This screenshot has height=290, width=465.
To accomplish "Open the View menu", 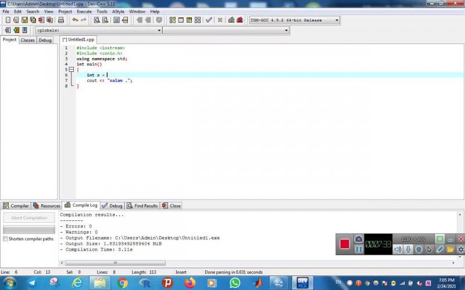I will coord(49,12).
